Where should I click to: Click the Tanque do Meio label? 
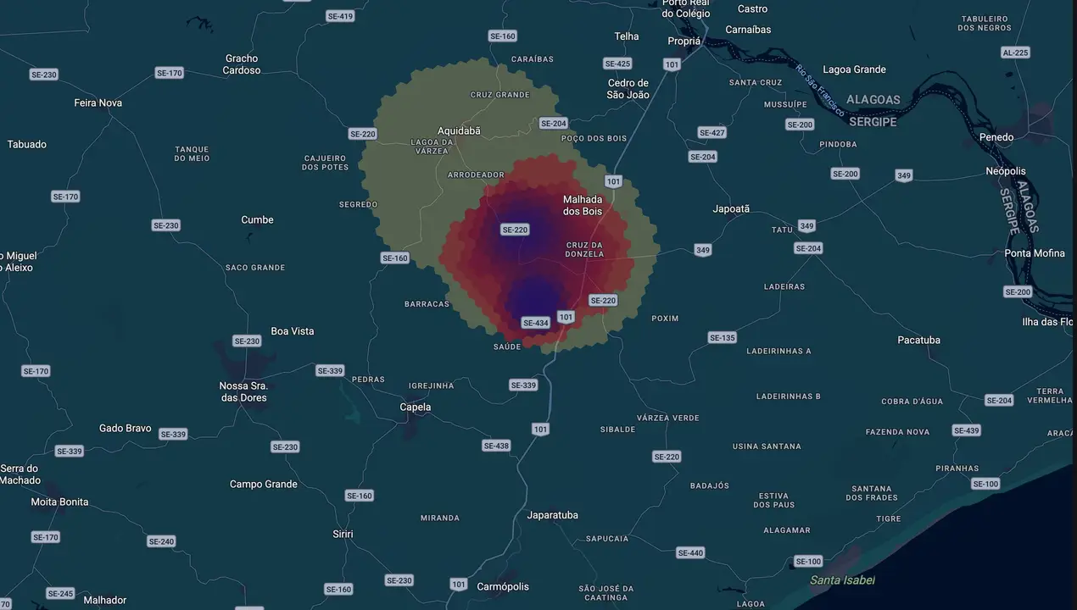coord(192,154)
